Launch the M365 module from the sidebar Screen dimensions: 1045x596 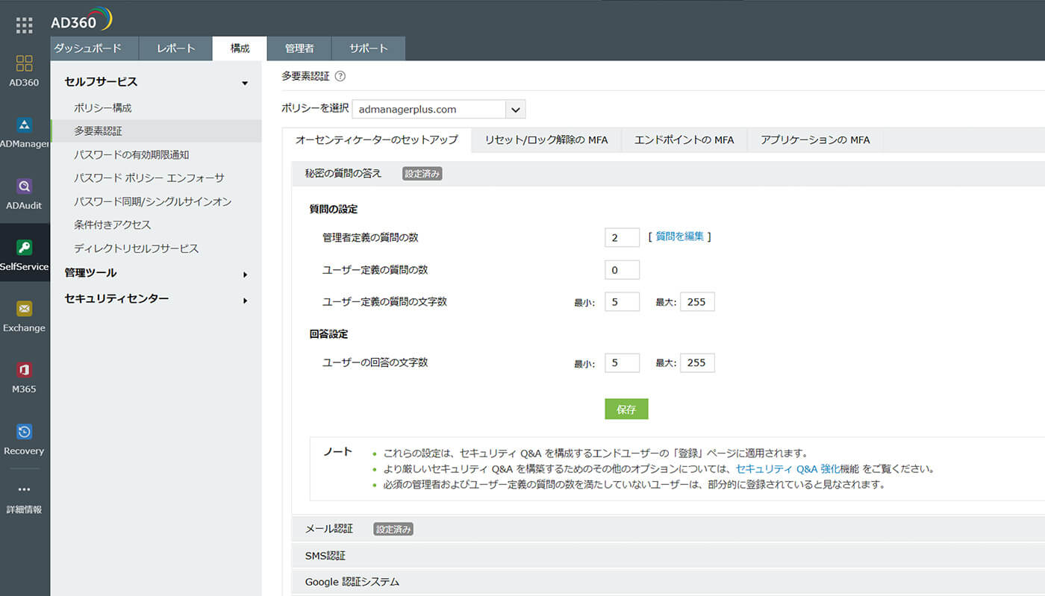tap(25, 369)
